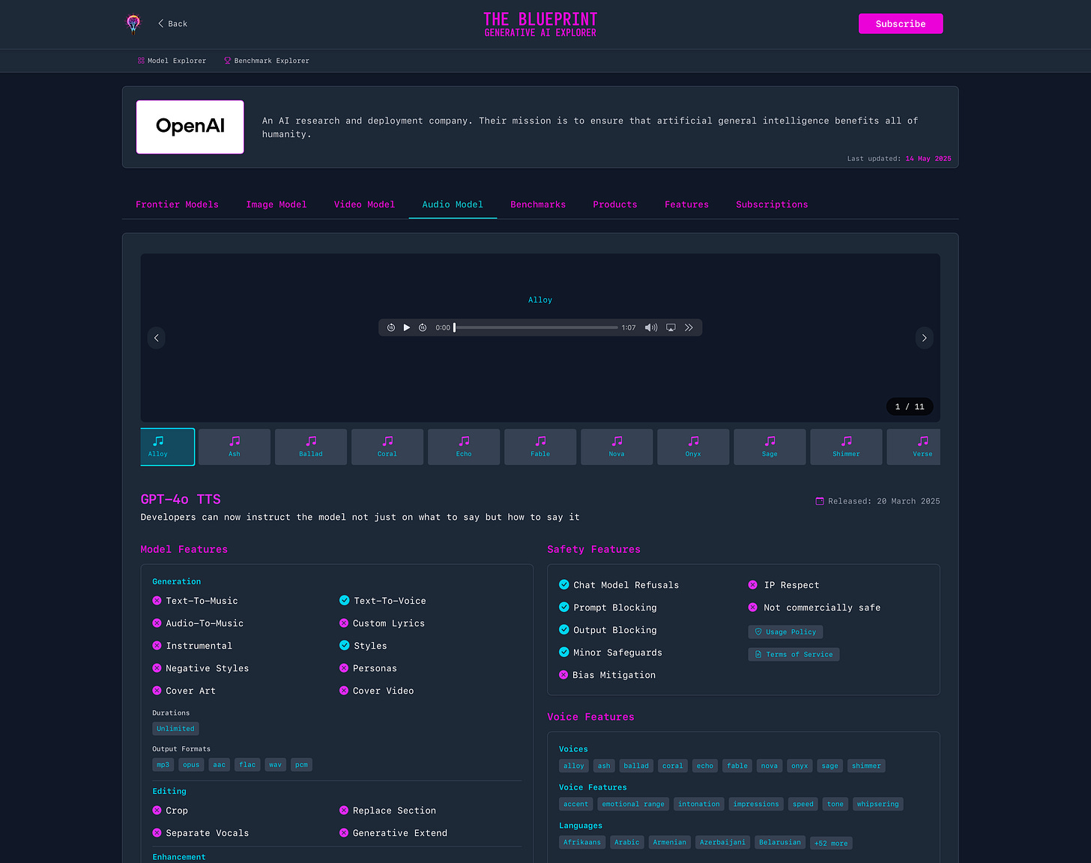This screenshot has height=863, width=1091.
Task: Click the check icon beside Styles
Action: pos(345,645)
